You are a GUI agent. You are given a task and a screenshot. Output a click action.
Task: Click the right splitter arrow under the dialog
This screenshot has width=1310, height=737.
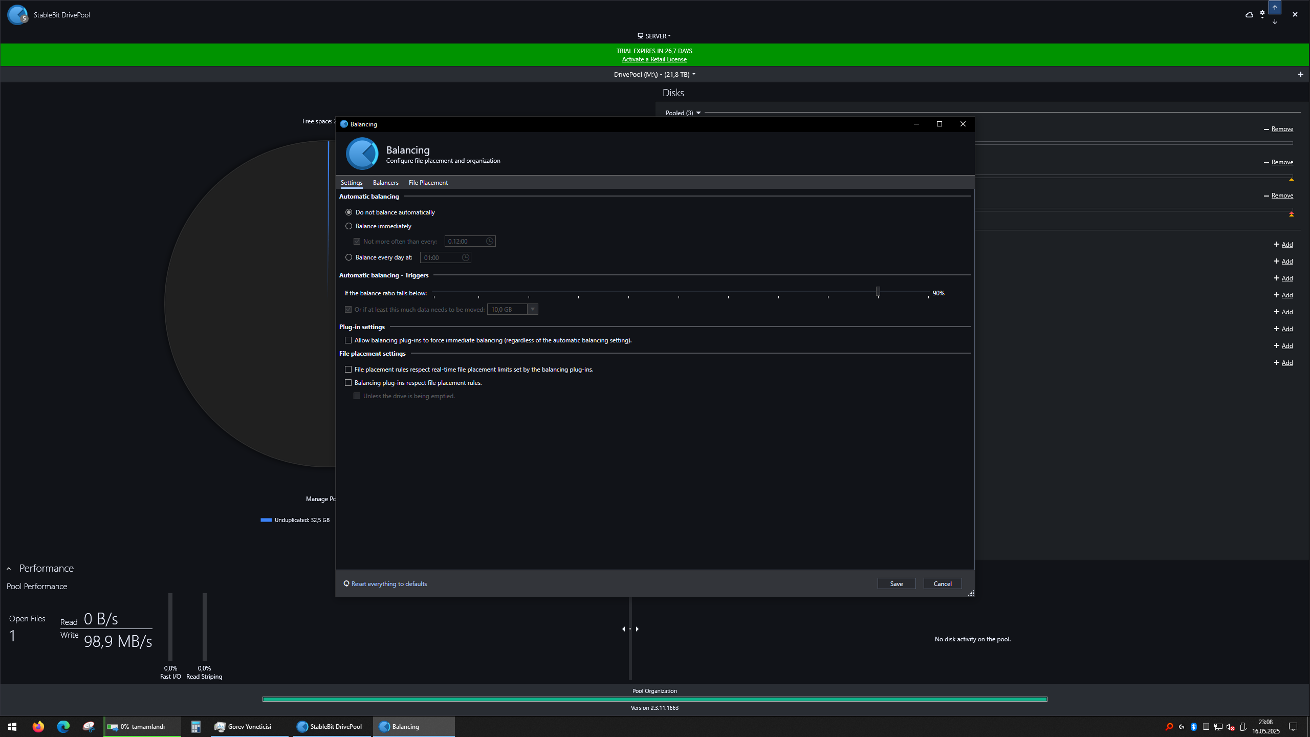coord(637,629)
